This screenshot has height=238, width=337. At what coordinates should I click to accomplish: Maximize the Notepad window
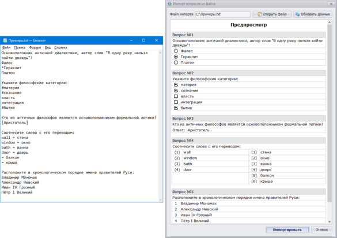coord(144,40)
